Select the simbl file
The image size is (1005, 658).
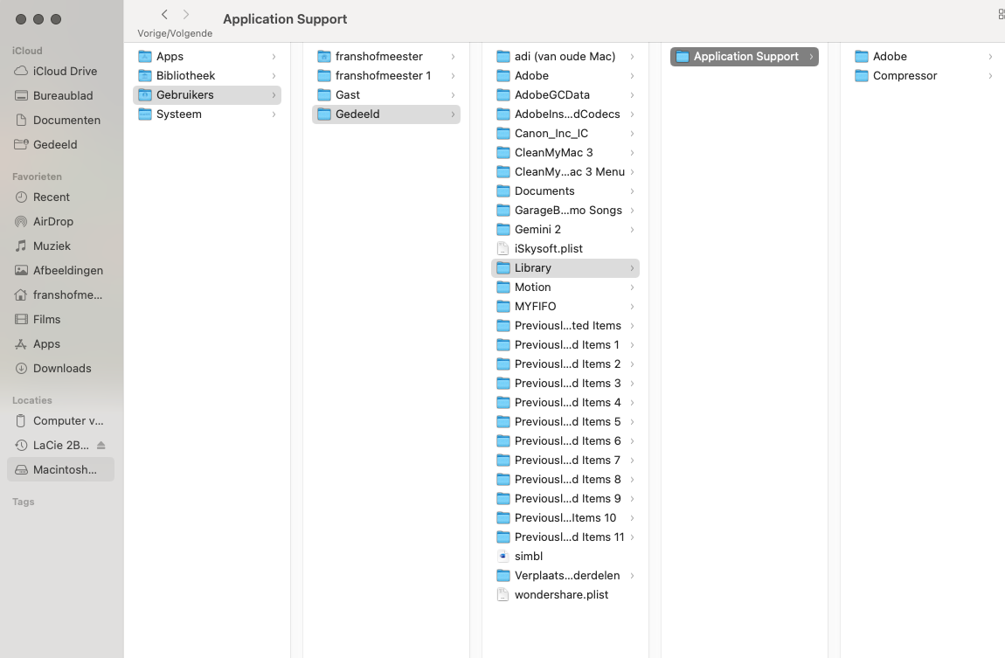[565, 556]
